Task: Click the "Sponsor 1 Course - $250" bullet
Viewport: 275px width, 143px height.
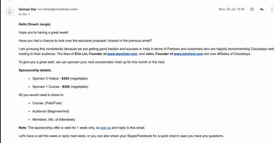Action: (x=51, y=87)
